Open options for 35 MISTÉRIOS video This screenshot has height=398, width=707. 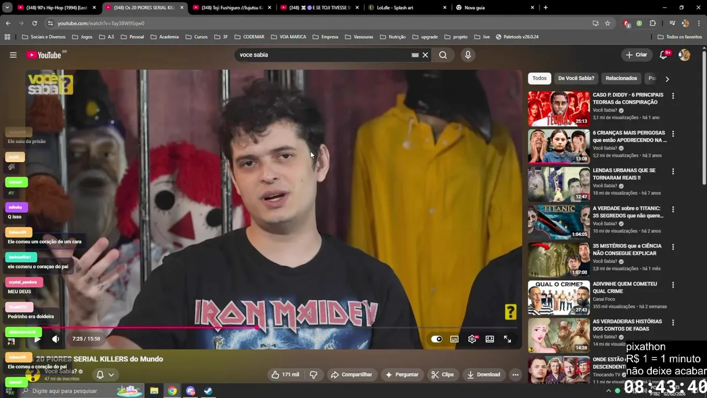point(673,247)
